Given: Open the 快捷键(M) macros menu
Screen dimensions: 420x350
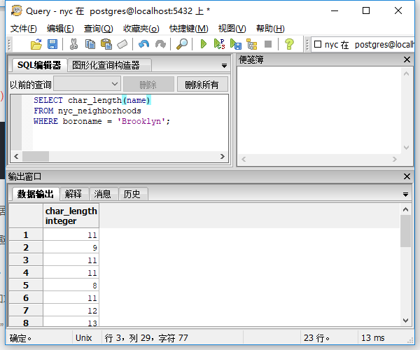Looking at the screenshot, I should (188, 29).
